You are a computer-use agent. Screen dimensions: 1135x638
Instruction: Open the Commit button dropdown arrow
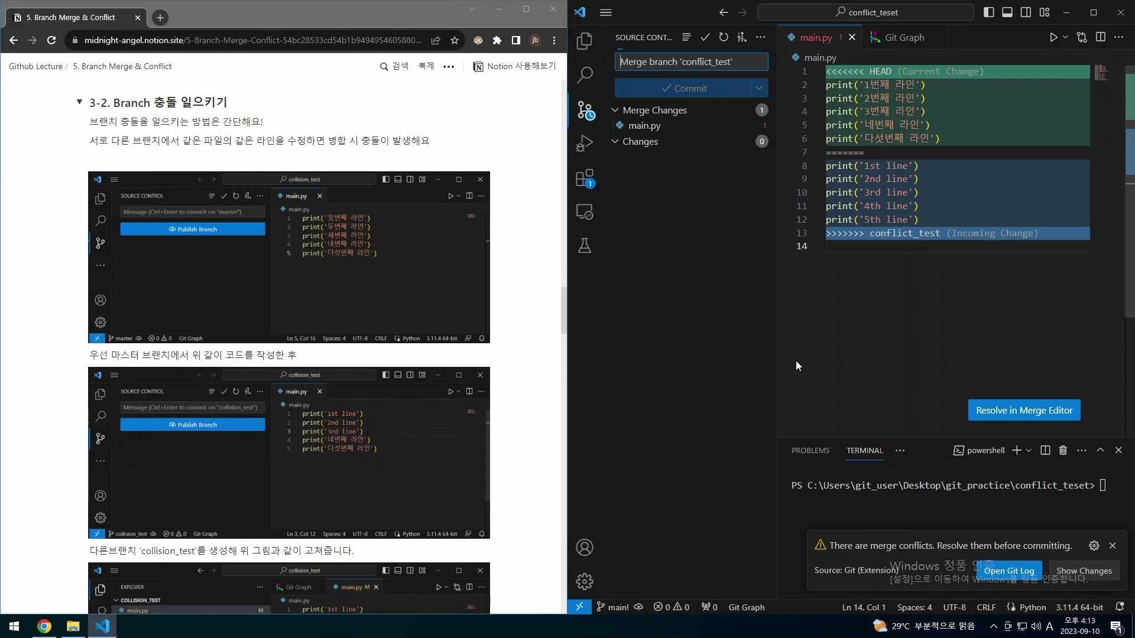point(758,87)
